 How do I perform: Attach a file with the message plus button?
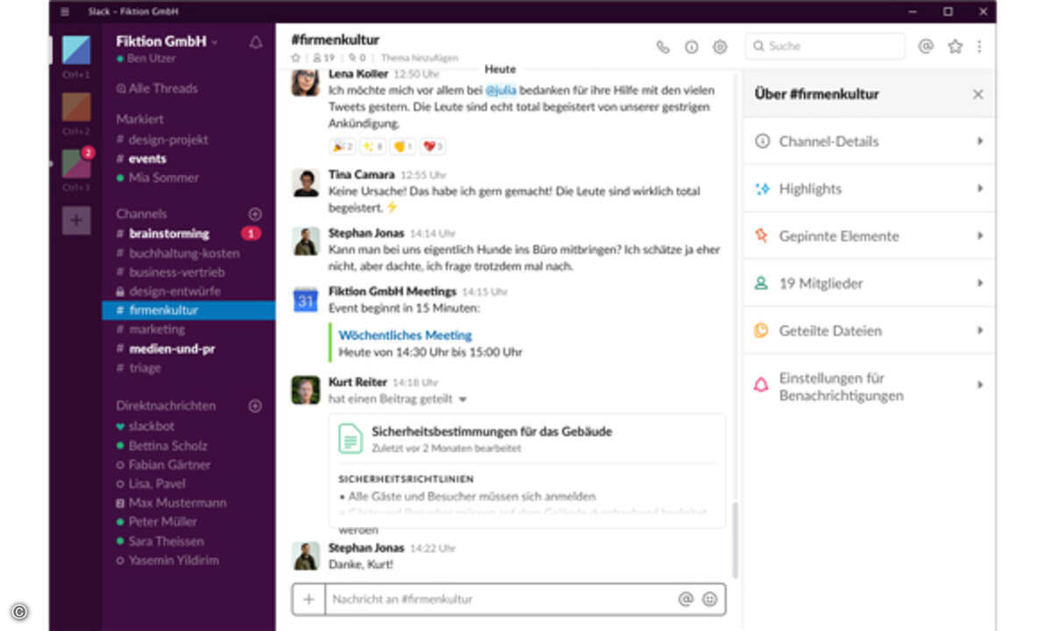click(309, 599)
